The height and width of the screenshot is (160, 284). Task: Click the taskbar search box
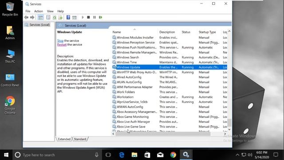pos(57,155)
